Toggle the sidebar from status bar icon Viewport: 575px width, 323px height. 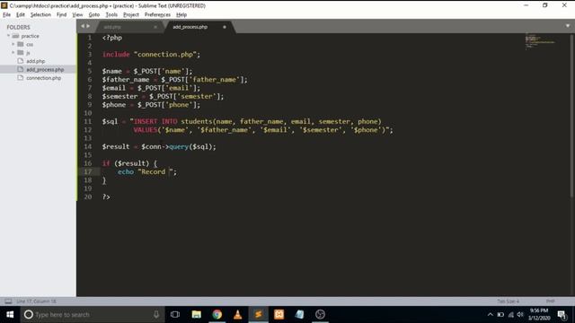[8, 301]
